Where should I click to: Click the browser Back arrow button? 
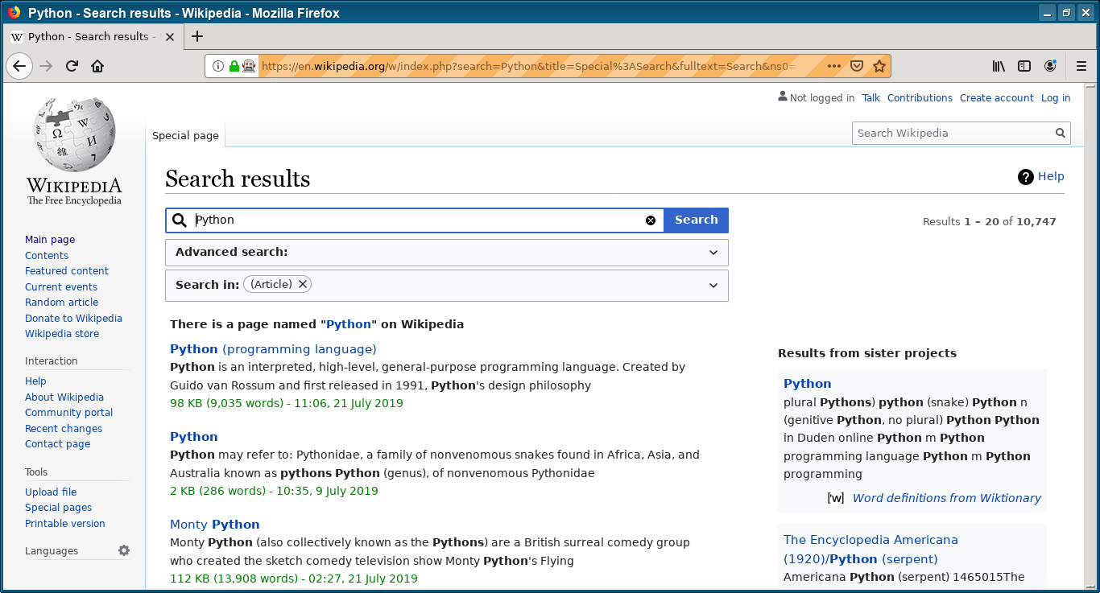(19, 66)
